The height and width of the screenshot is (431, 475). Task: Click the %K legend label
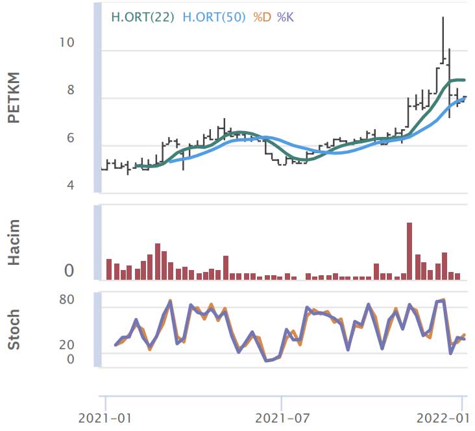point(286,17)
